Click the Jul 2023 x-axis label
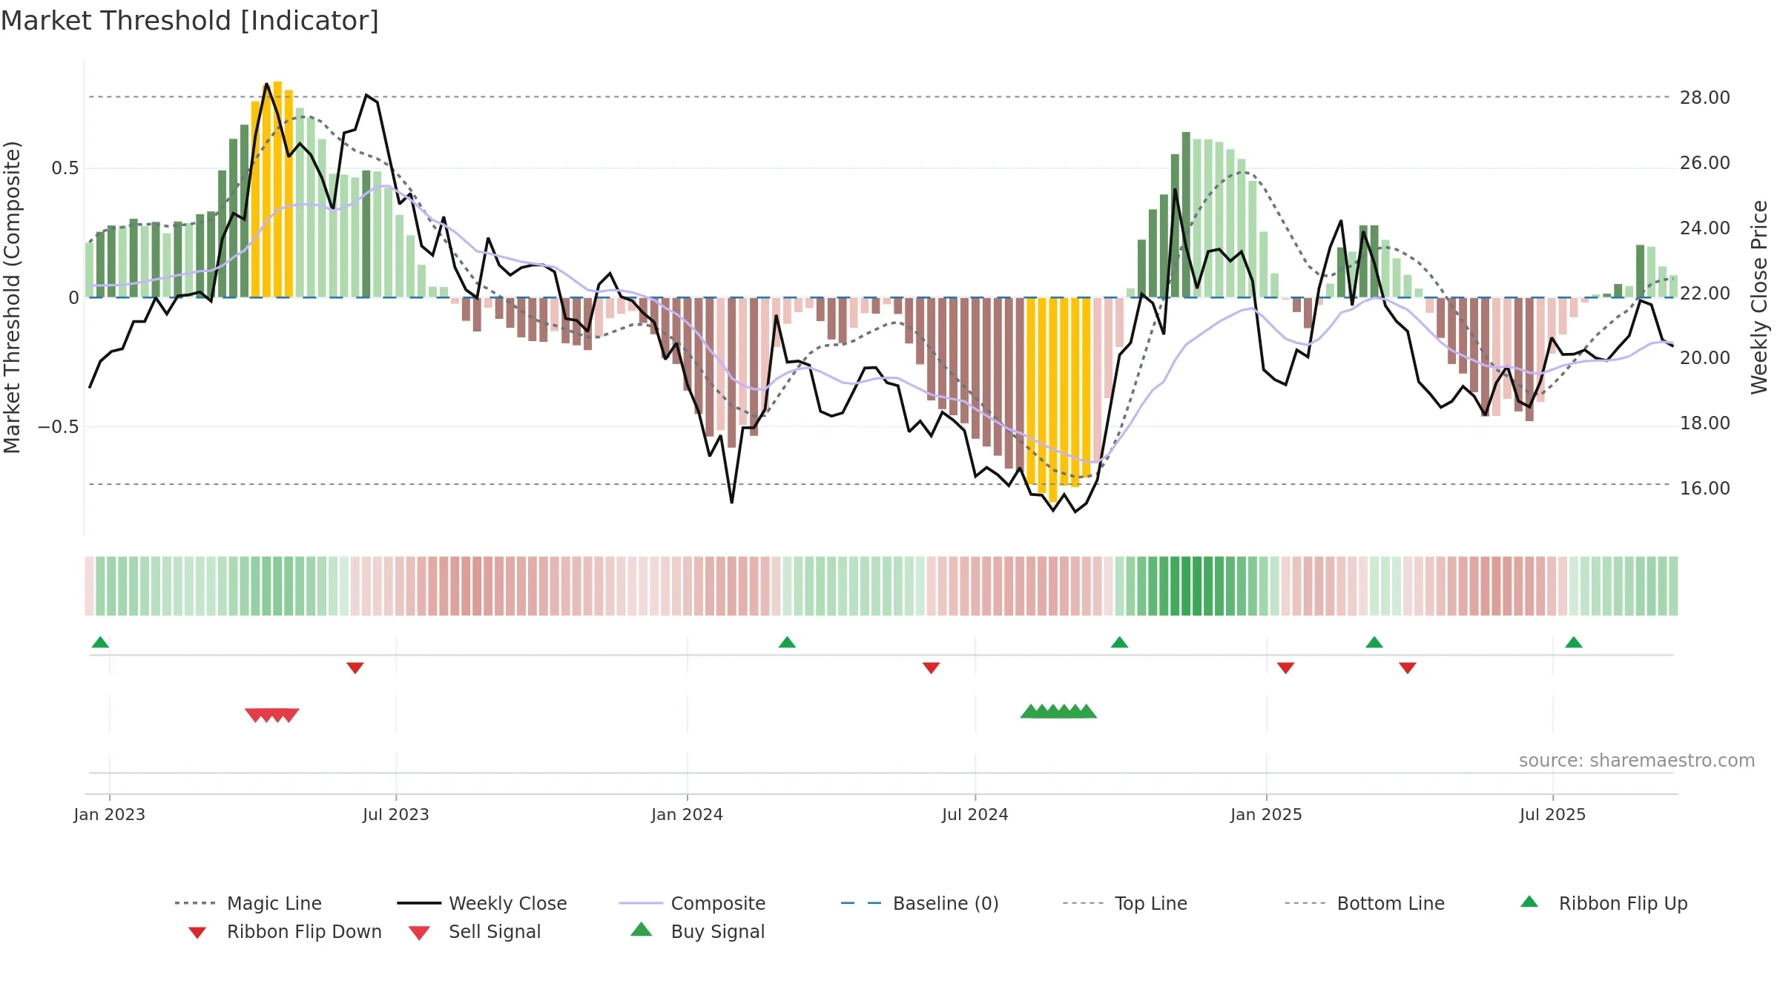Image resolution: width=1780 pixels, height=1001 pixels. coord(396,815)
